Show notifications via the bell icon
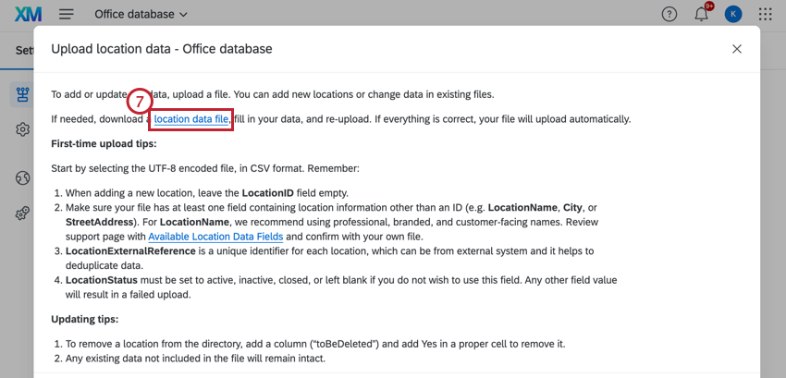The image size is (786, 378). coord(702,15)
